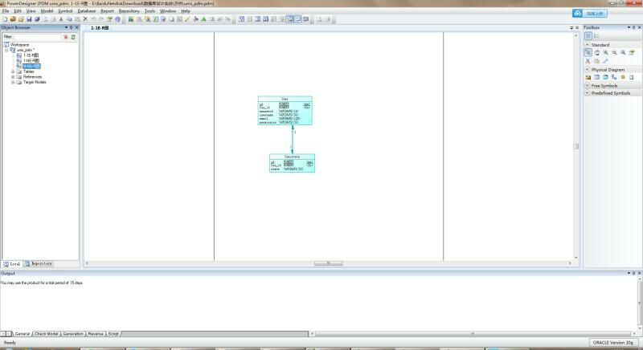Open the Database menu
This screenshot has height=350, width=643.
pos(86,11)
